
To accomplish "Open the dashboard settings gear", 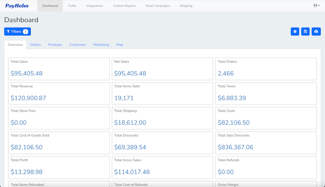I will click(295, 32).
